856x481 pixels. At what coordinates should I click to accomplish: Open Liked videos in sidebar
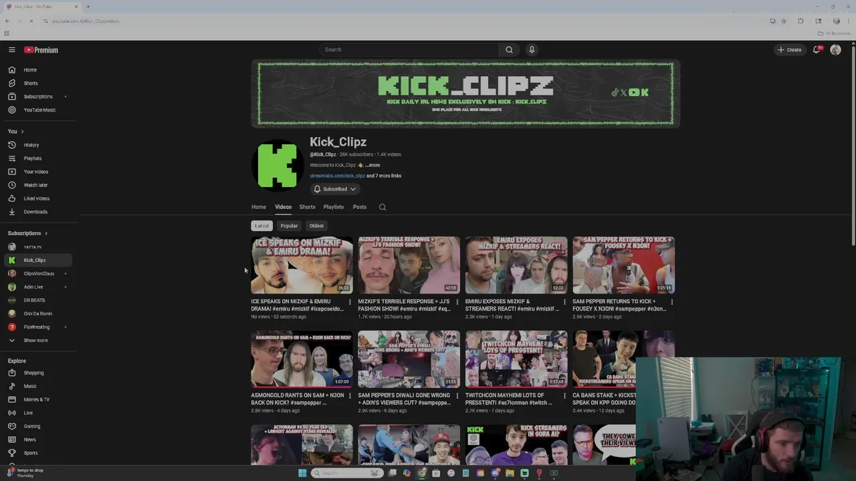coord(37,198)
